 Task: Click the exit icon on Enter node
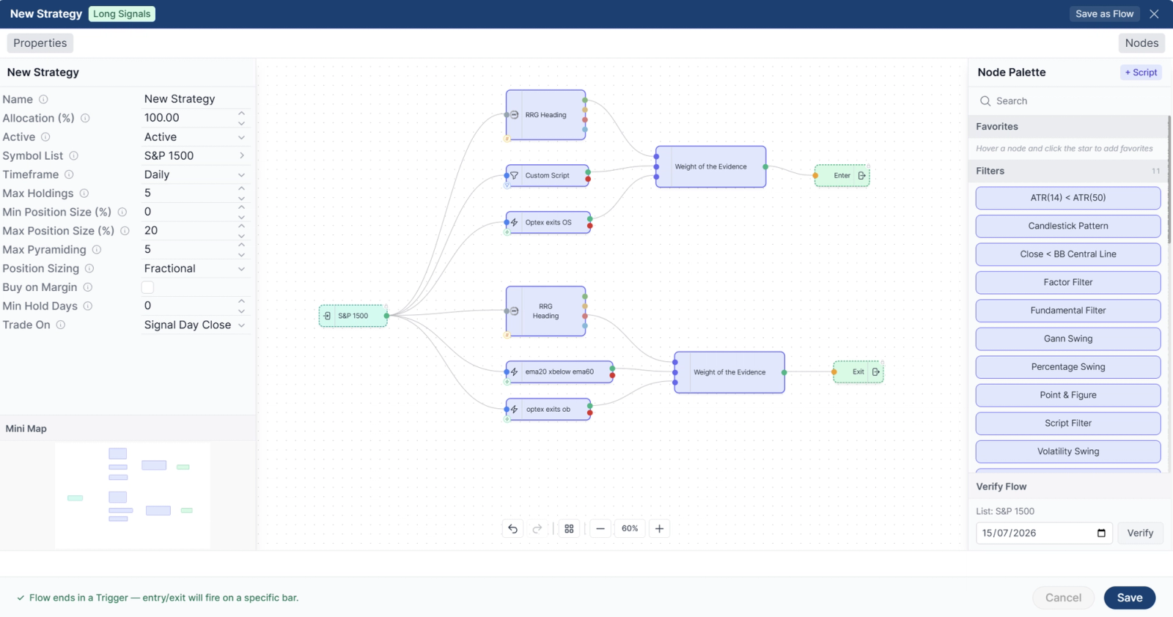coord(861,176)
